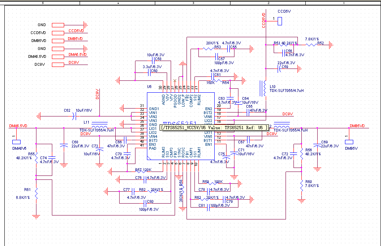Click the EN2 pin name on U6
This screenshot has height=246, width=381.
pyautogui.click(x=208, y=109)
